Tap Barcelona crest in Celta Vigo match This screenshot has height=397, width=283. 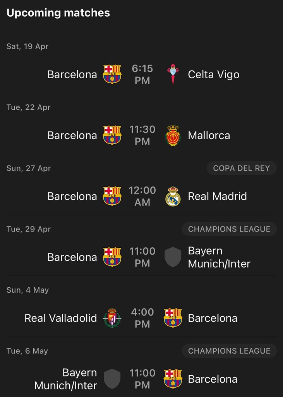point(112,74)
